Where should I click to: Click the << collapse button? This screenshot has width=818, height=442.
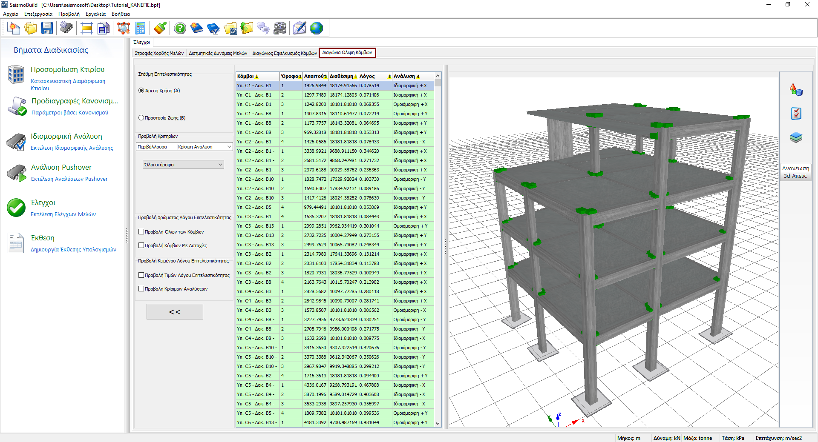175,312
